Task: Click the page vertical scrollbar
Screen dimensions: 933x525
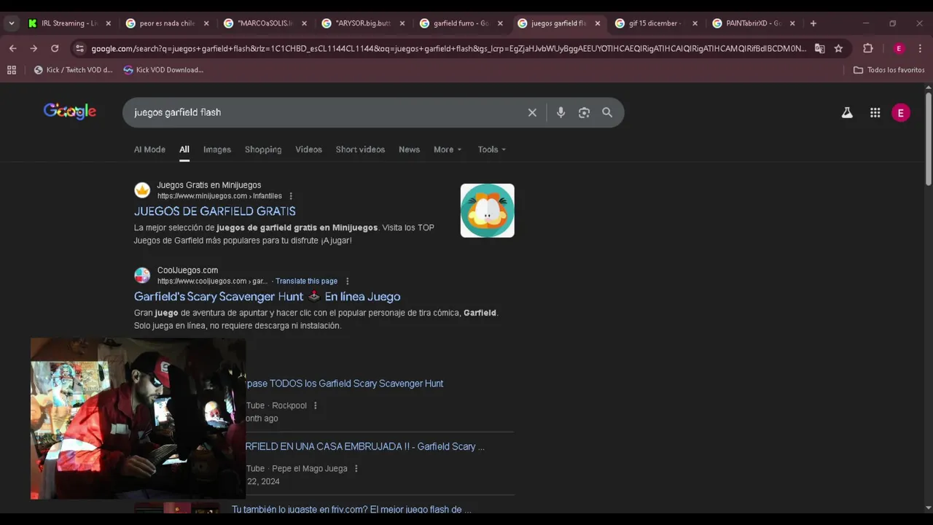Action: click(928, 139)
